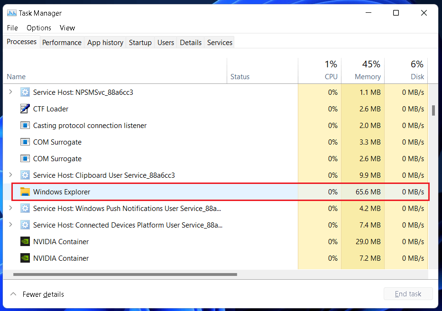Expand Service Host Clipboard User Service group
442x311 pixels.
click(11, 175)
